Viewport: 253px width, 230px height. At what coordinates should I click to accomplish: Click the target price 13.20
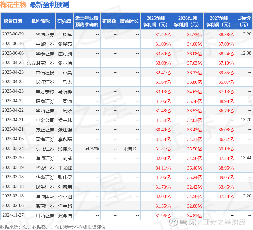click(246, 34)
